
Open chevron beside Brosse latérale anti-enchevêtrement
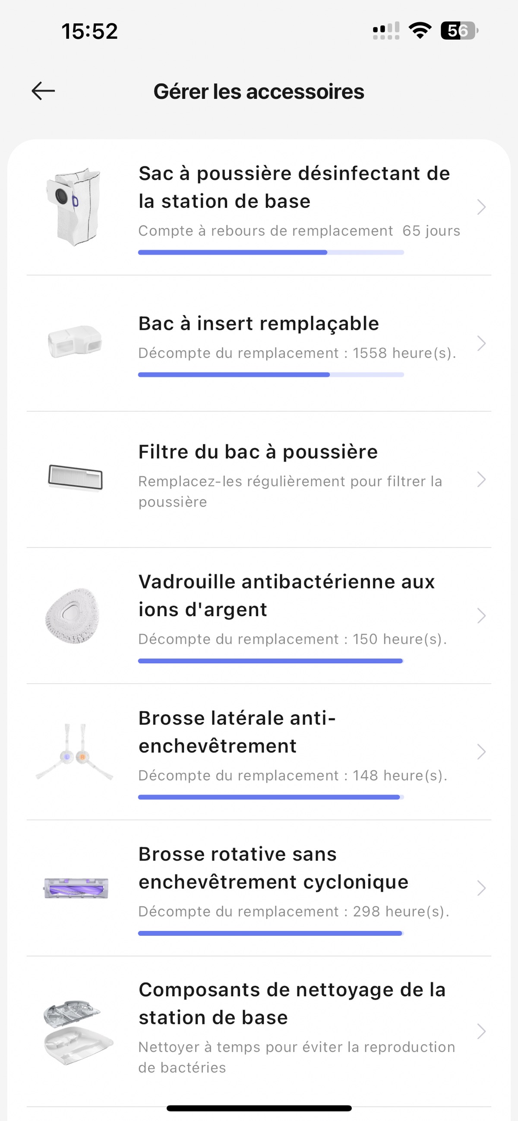click(481, 752)
